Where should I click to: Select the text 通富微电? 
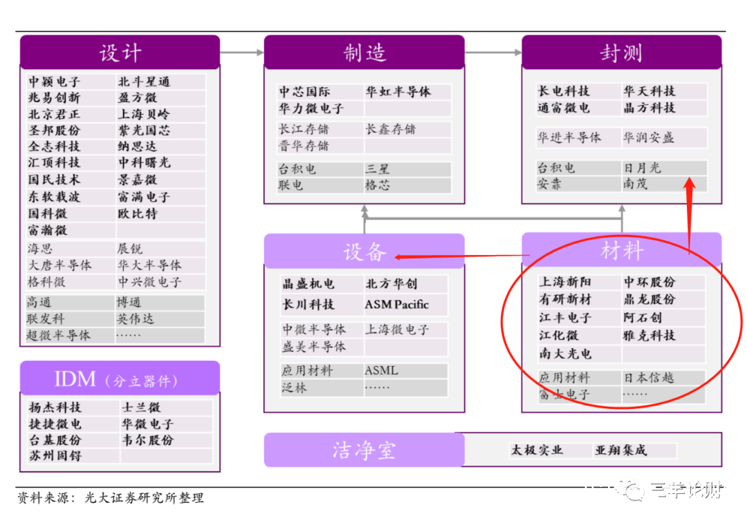click(564, 108)
